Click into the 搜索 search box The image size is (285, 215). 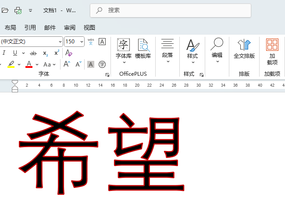pos(171,11)
